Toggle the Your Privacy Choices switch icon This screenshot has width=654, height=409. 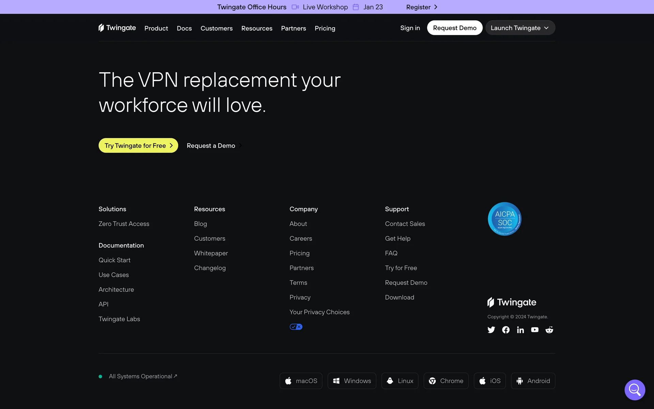pos(296,327)
